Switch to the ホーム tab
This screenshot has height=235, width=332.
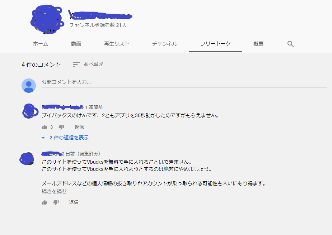tap(41, 44)
